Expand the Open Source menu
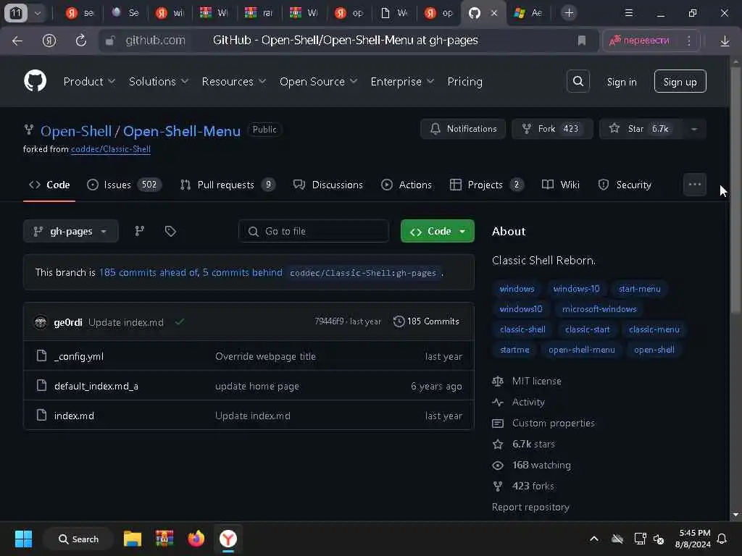The height and width of the screenshot is (556, 742). pos(319,81)
